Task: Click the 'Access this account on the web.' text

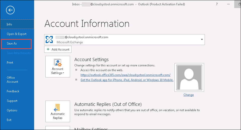Action: 102,70
